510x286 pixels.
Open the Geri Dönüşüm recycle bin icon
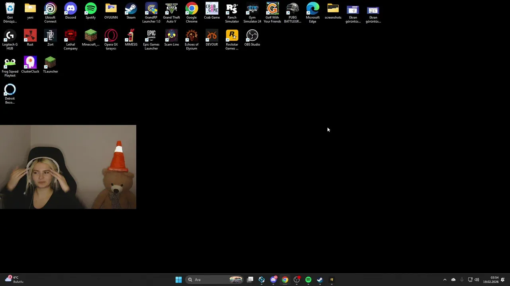coord(10,13)
